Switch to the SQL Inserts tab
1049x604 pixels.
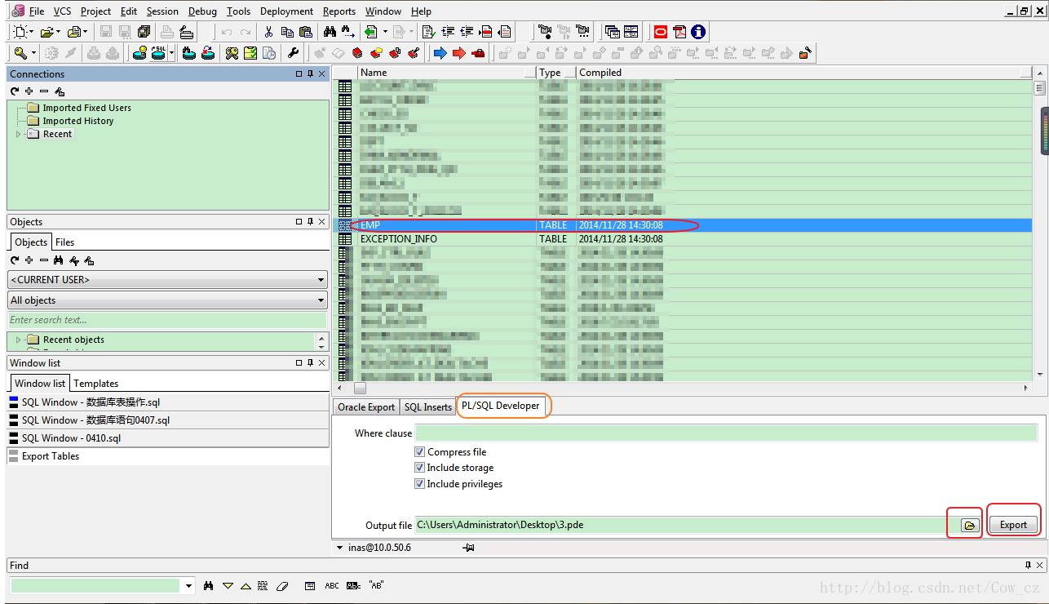pos(427,407)
